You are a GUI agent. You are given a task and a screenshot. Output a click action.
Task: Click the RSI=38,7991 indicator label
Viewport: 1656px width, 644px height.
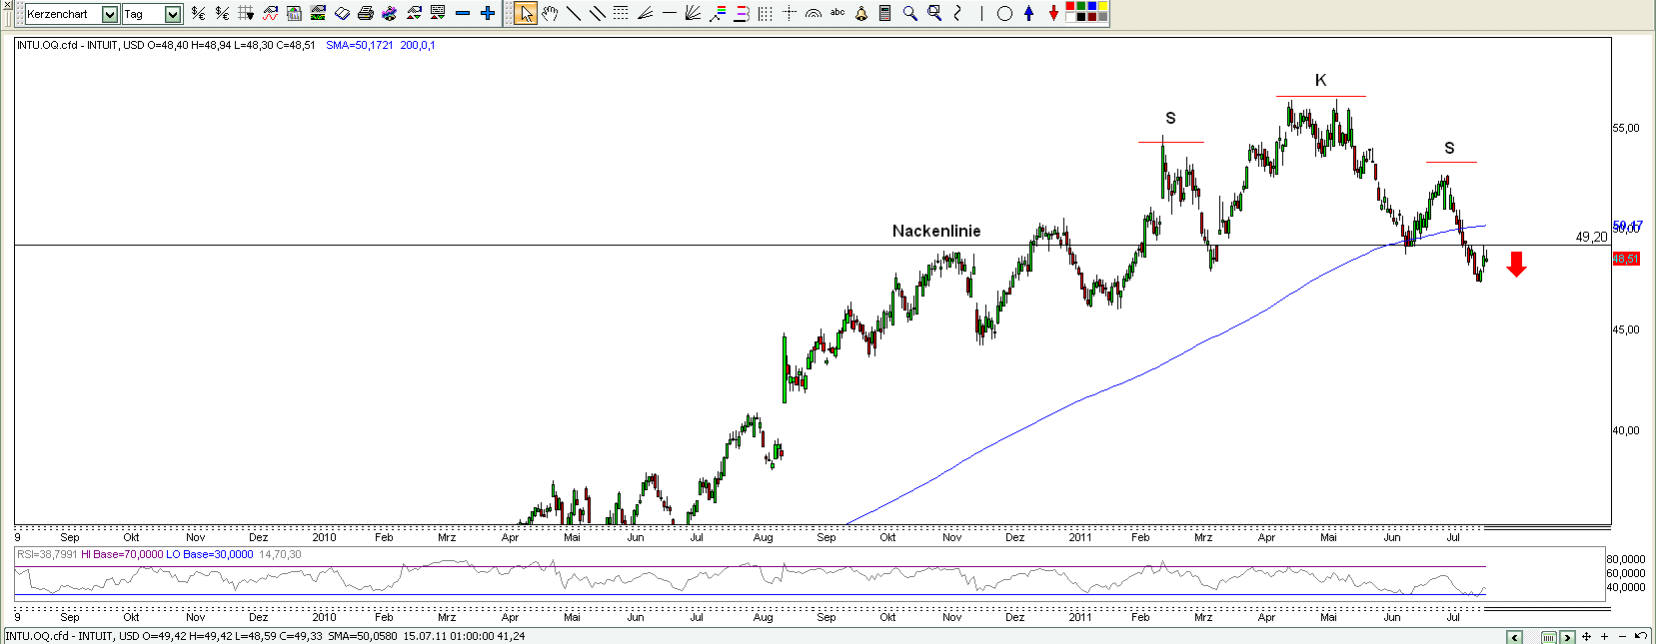[47, 554]
